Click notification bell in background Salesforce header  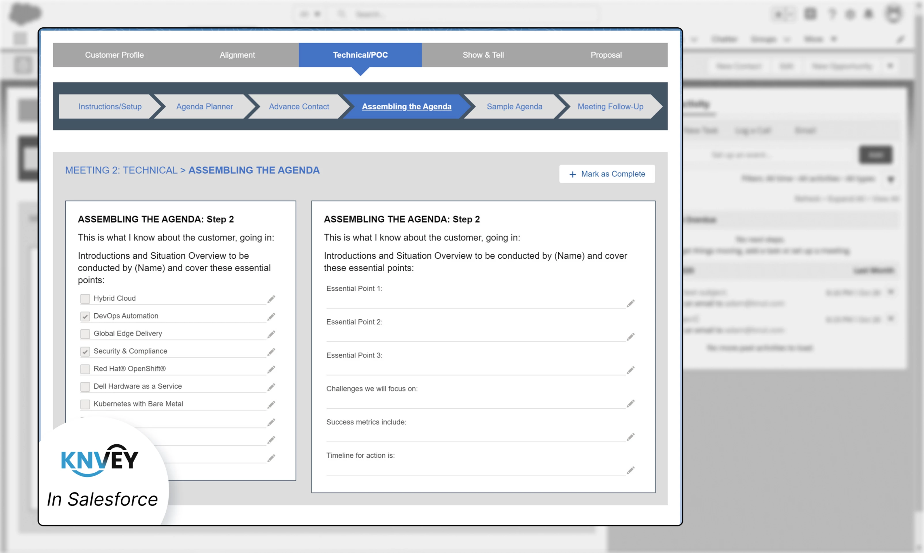pyautogui.click(x=869, y=14)
